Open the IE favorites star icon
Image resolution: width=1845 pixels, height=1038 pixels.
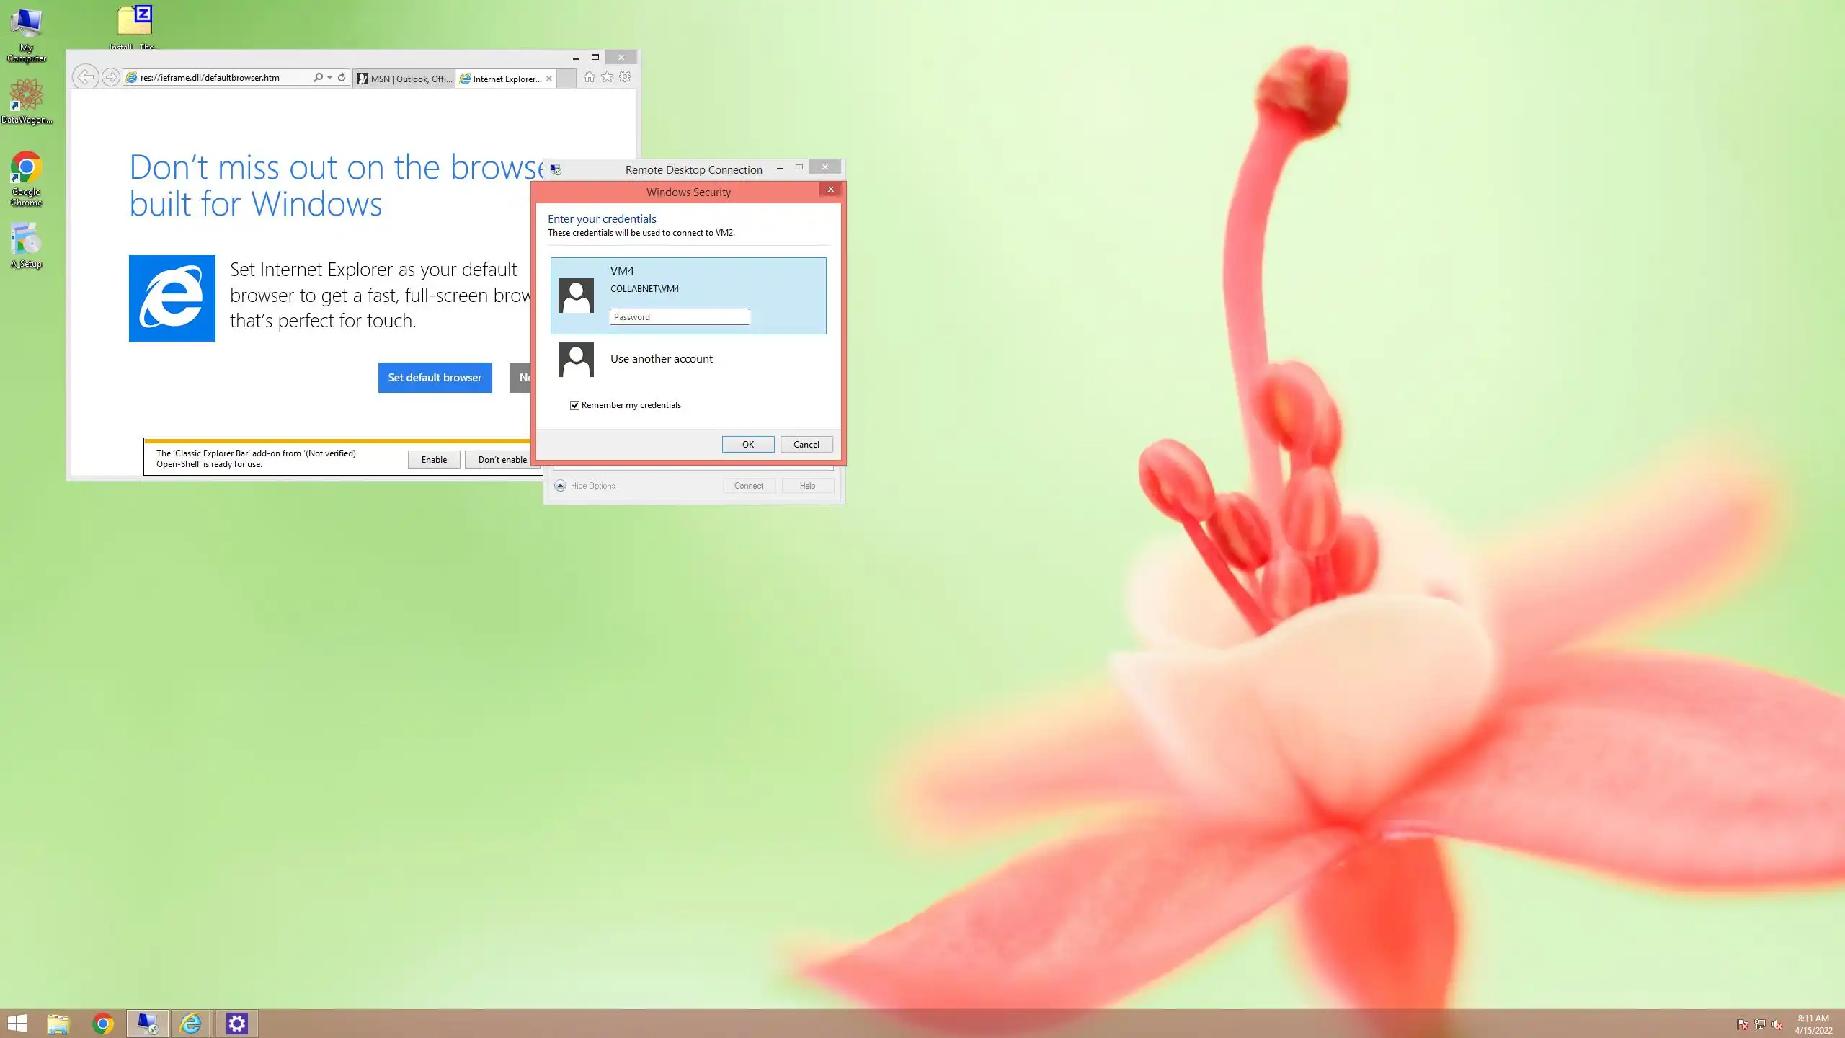click(607, 77)
